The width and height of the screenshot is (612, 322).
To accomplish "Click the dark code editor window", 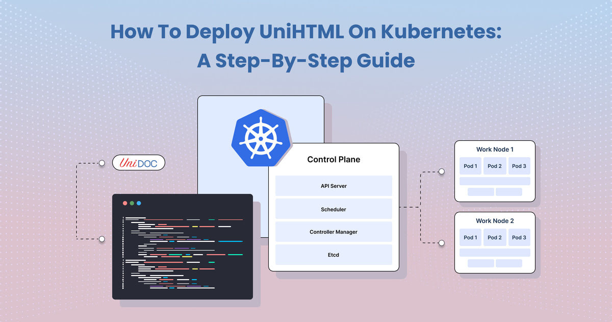I will [x=183, y=247].
